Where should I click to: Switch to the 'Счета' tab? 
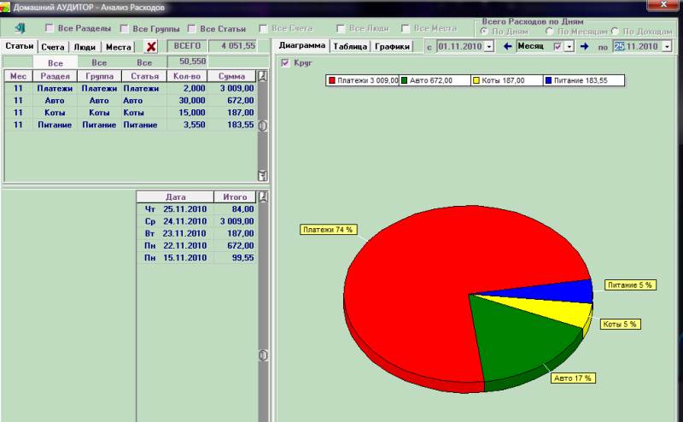[x=53, y=47]
